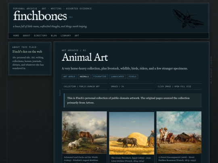Open the Library nav item
This screenshot has width=218, height=163.
click(x=66, y=36)
